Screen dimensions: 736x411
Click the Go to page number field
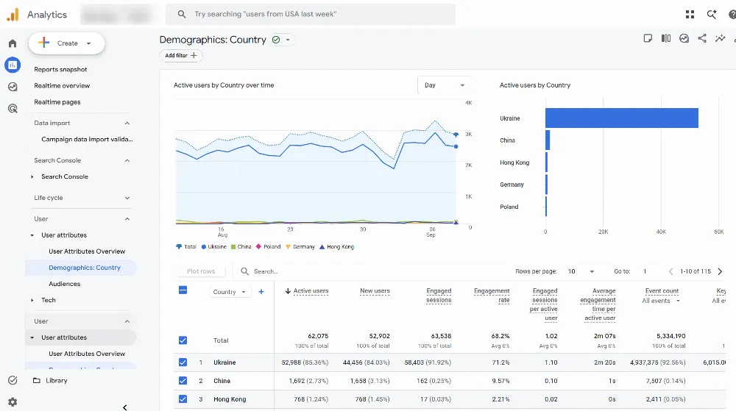[645, 271]
